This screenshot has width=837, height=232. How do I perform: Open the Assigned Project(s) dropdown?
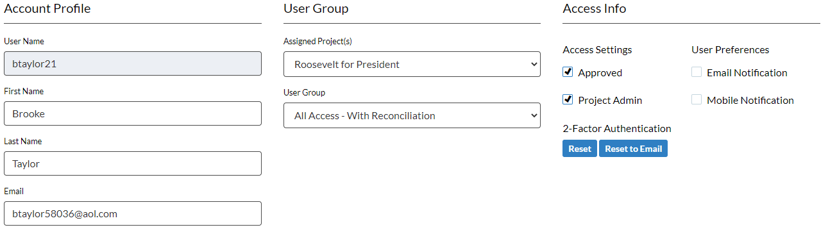pyautogui.click(x=412, y=64)
